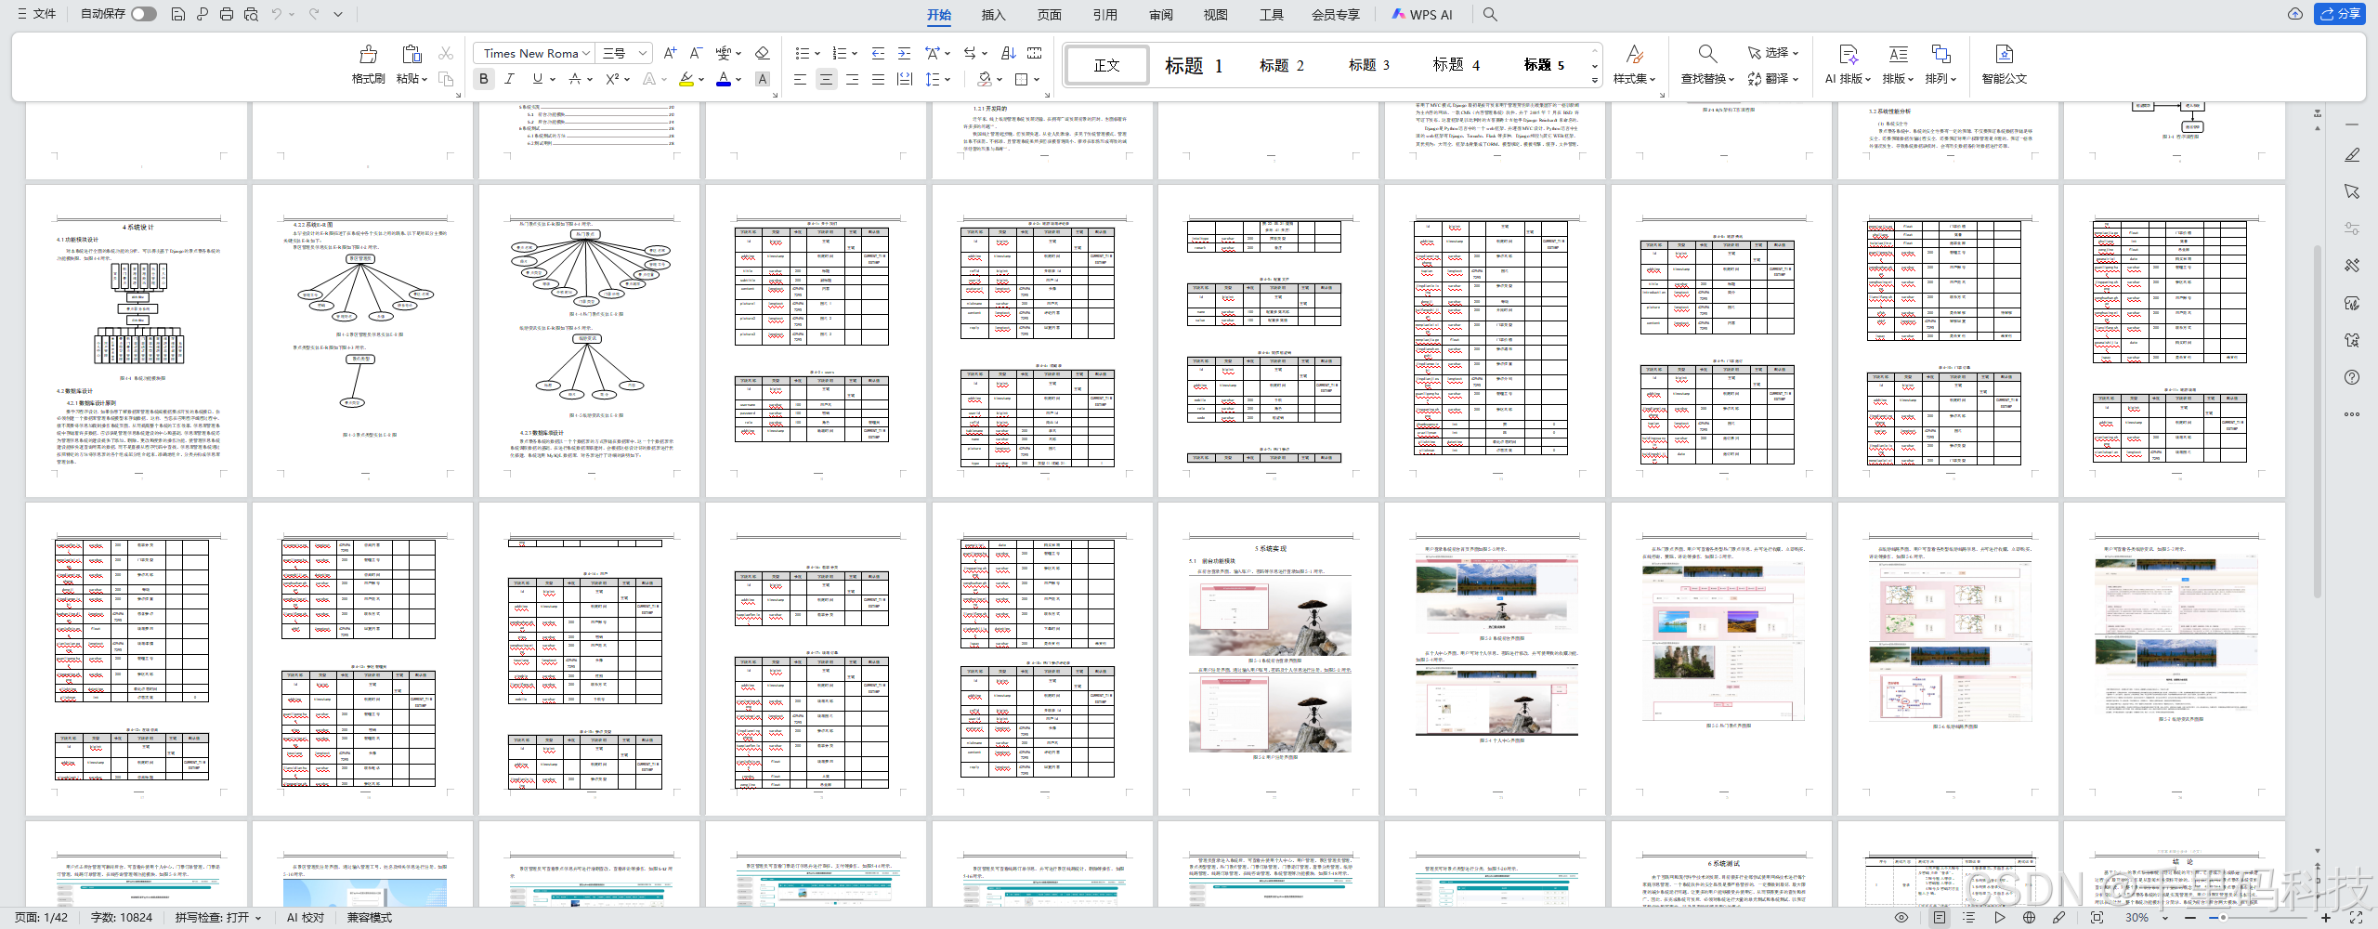This screenshot has width=2378, height=929.
Task: Click the Decrease font size icon
Action: [696, 53]
